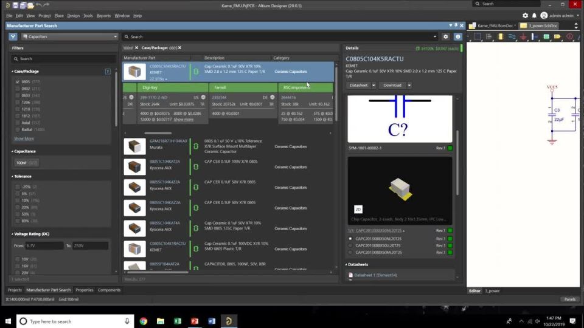Open Word from the taskbar

pyautogui.click(x=212, y=321)
